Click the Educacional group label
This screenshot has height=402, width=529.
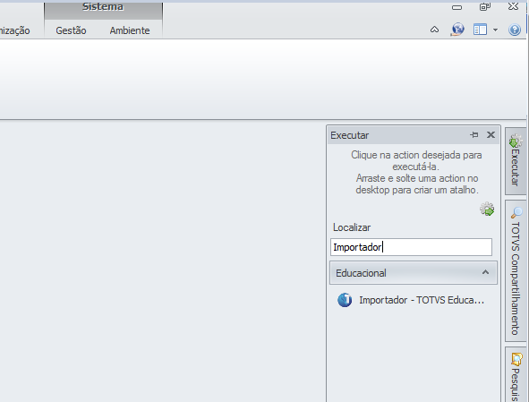[x=361, y=273]
